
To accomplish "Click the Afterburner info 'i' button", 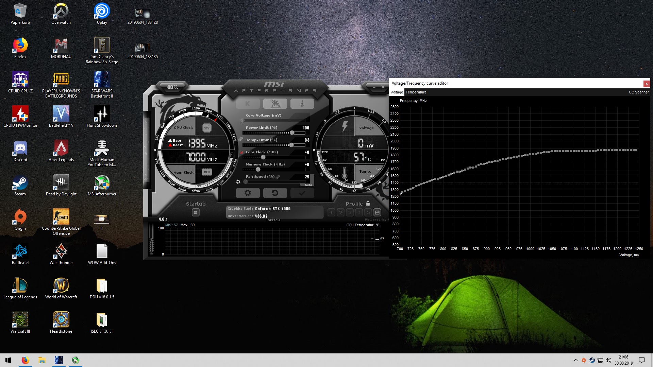I will (302, 104).
